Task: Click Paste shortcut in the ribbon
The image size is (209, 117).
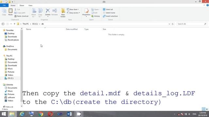Action: [21, 16]
